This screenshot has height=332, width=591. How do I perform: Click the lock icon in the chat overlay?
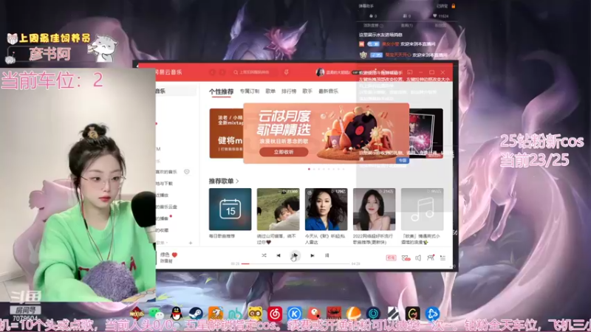[x=453, y=6]
